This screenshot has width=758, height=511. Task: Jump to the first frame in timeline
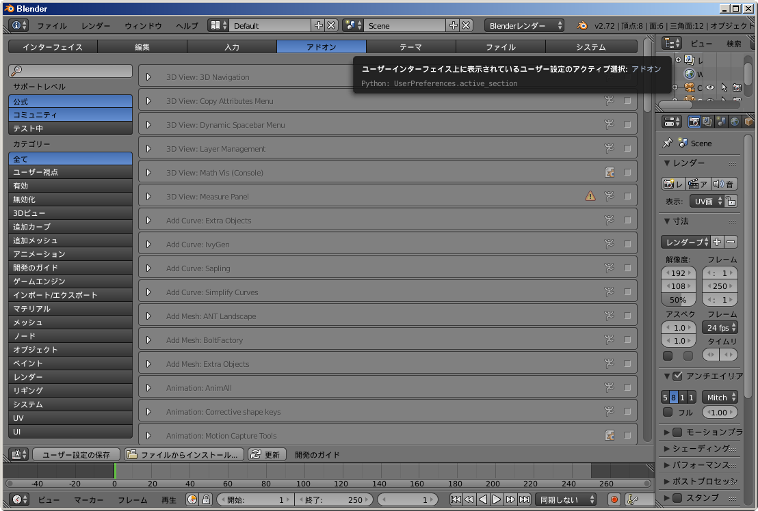tap(456, 499)
